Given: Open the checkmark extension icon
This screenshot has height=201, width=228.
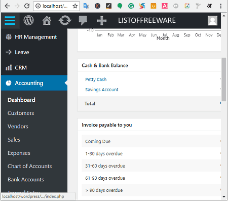Looking at the screenshot, I should point(108,6).
